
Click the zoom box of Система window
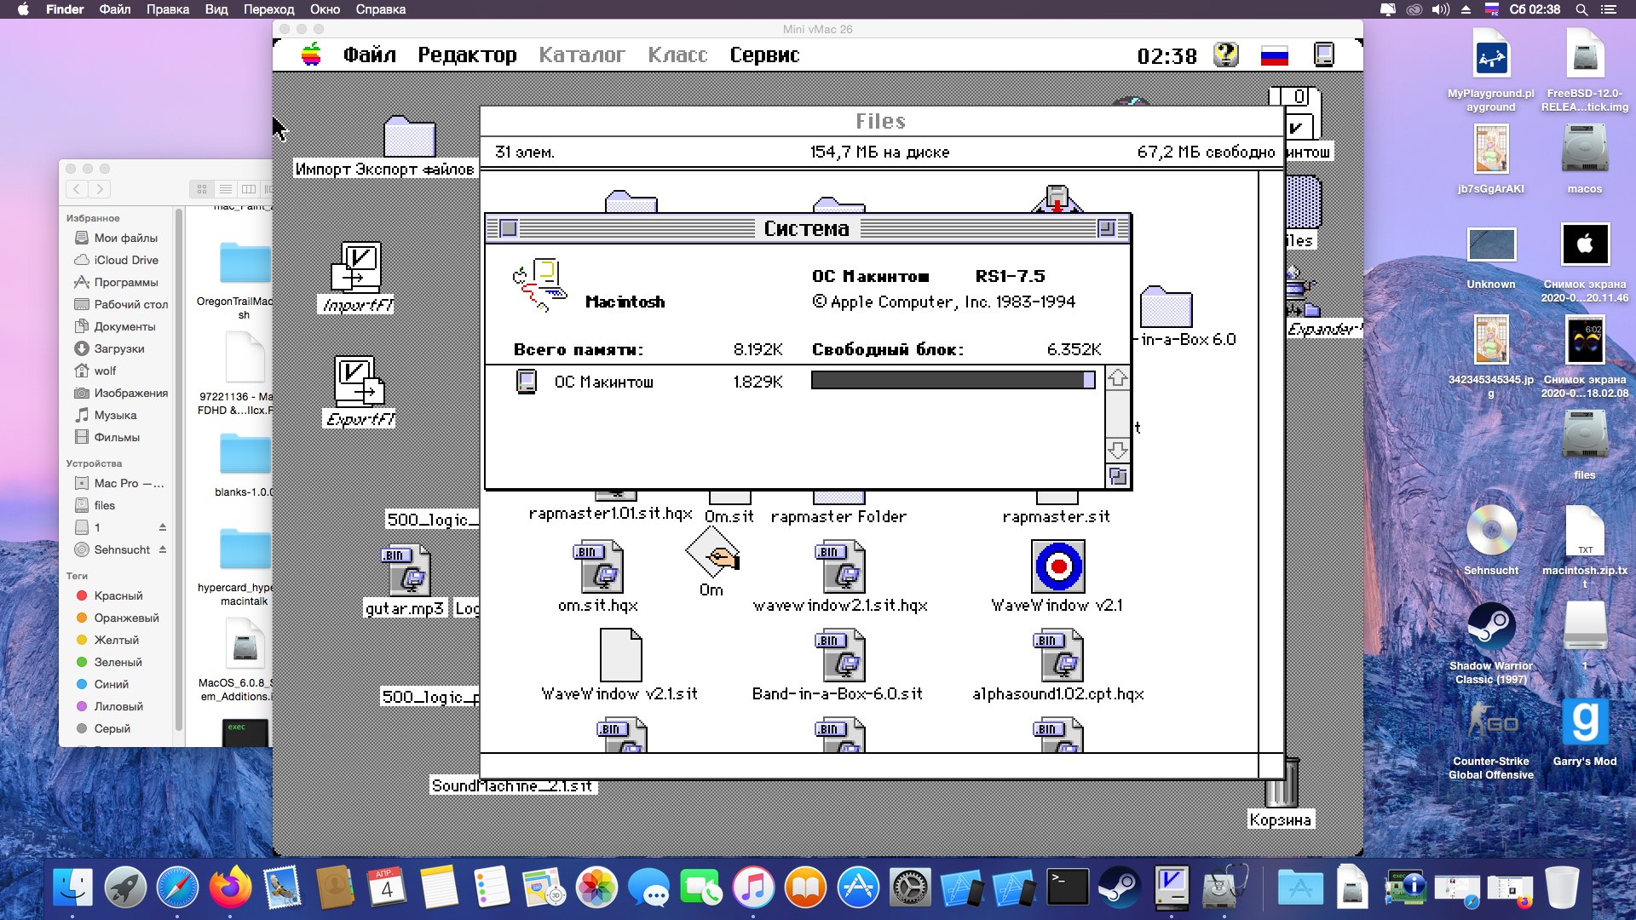(1106, 228)
